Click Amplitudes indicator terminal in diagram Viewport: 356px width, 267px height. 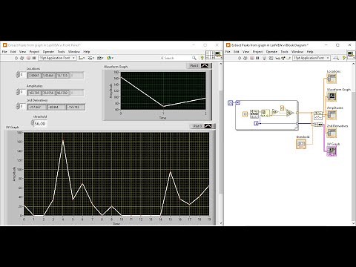click(332, 115)
